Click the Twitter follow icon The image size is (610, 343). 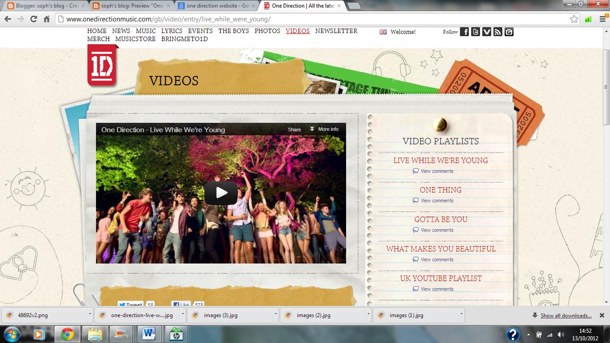tap(475, 32)
